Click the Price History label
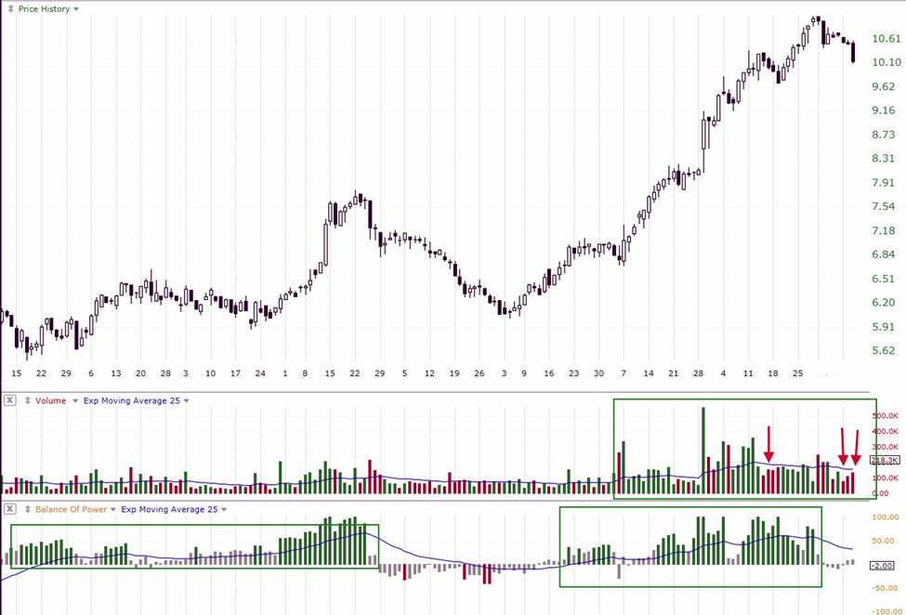The width and height of the screenshot is (906, 615). 44,8
